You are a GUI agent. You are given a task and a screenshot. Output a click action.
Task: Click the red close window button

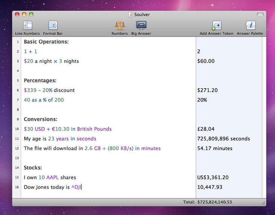(x=17, y=14)
